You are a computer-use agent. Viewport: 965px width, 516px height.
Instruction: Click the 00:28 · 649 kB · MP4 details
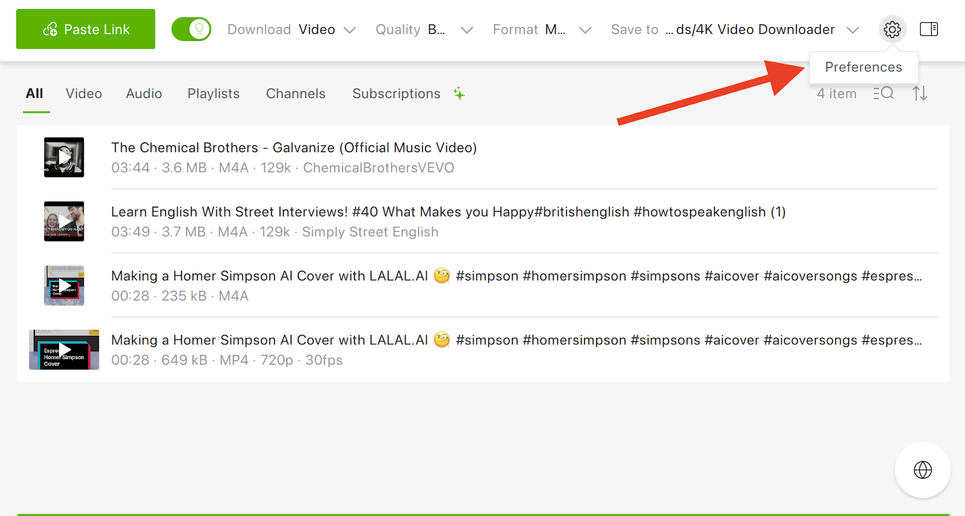(x=227, y=360)
